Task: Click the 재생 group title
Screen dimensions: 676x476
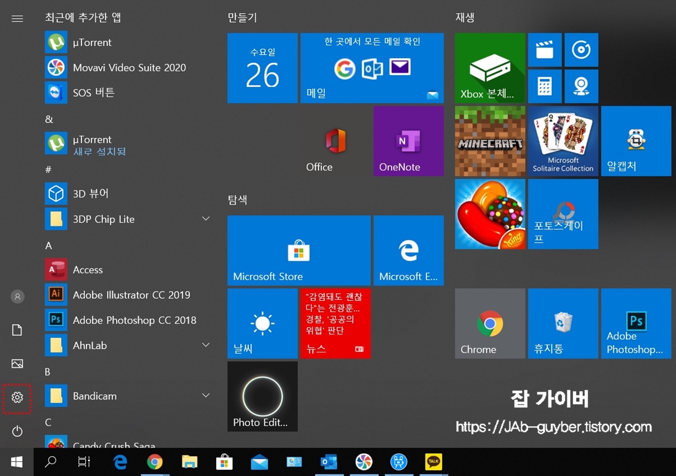Action: pyautogui.click(x=465, y=17)
